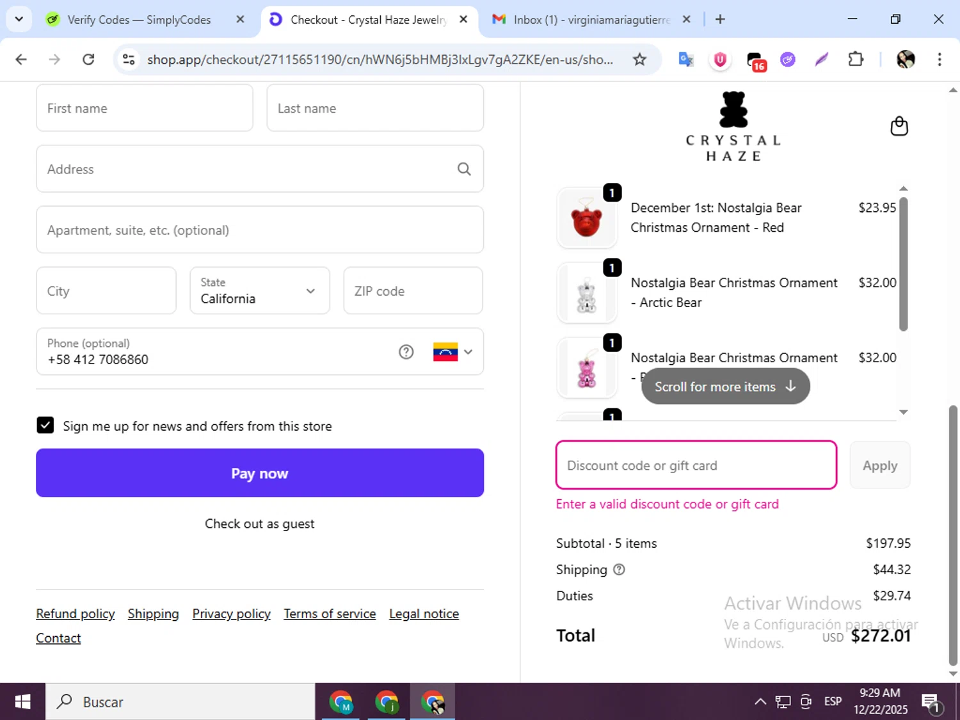The width and height of the screenshot is (960, 720).
Task: Click the Apply discount button
Action: [x=880, y=465]
